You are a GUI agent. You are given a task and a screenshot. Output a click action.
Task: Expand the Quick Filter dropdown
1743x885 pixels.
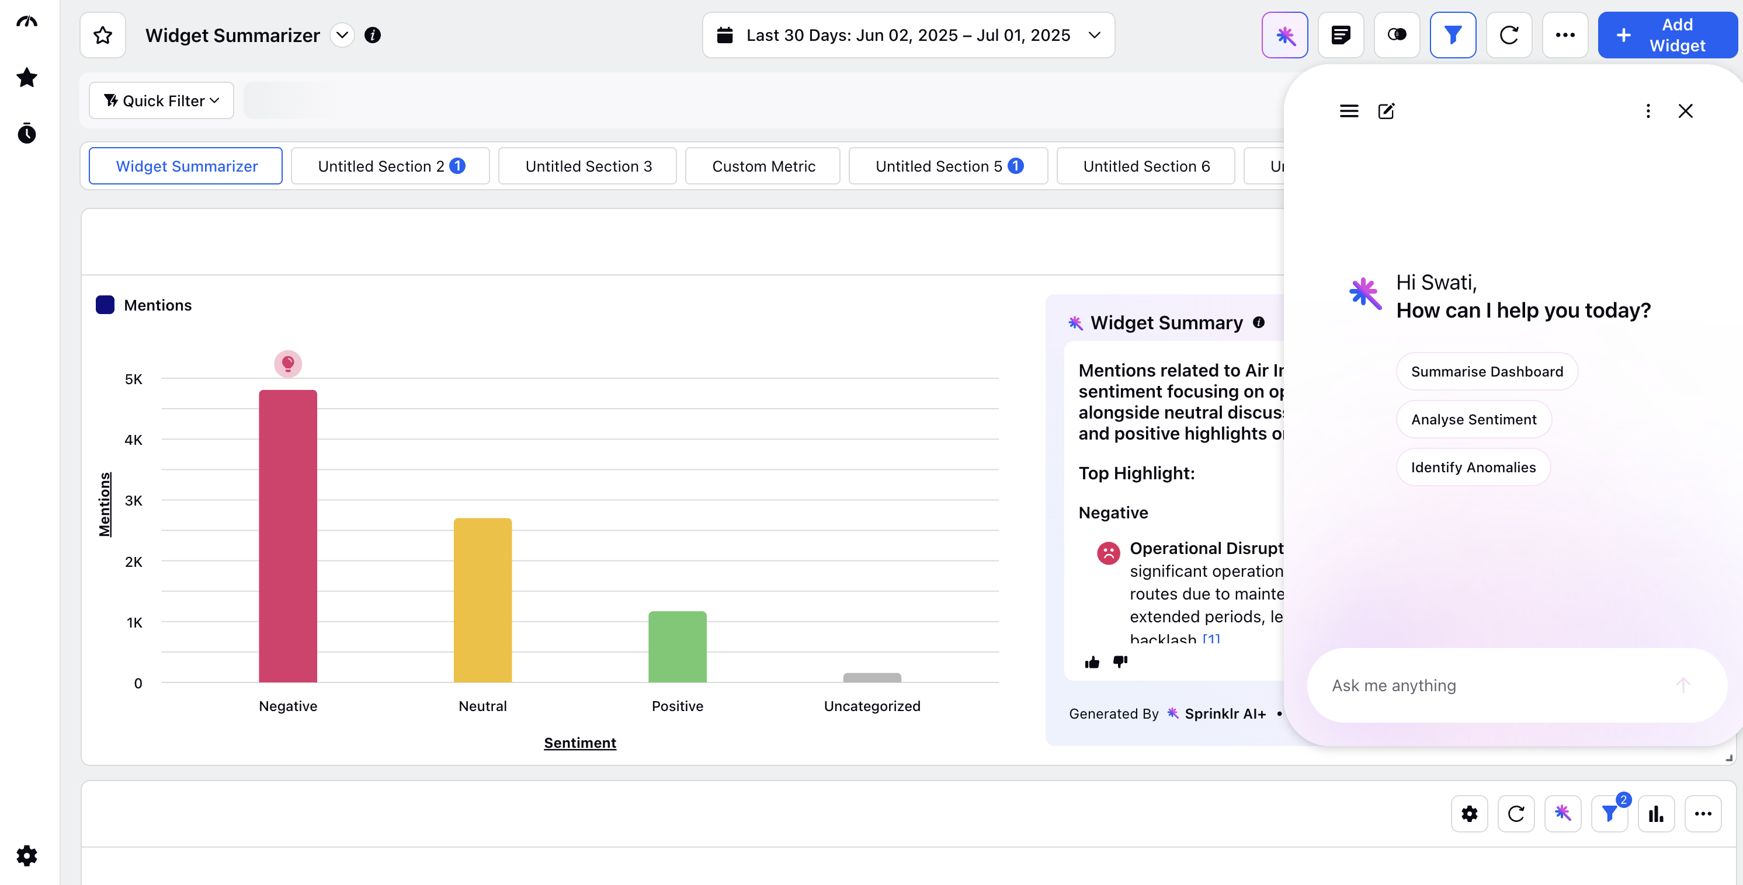161,101
